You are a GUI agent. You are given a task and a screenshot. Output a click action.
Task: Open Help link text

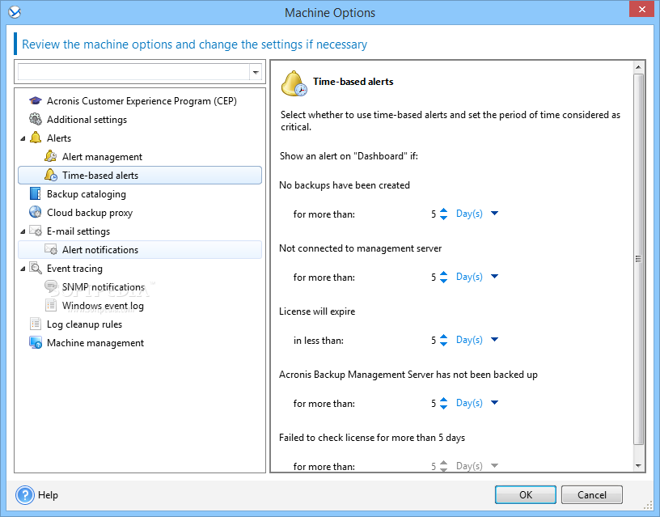[48, 495]
